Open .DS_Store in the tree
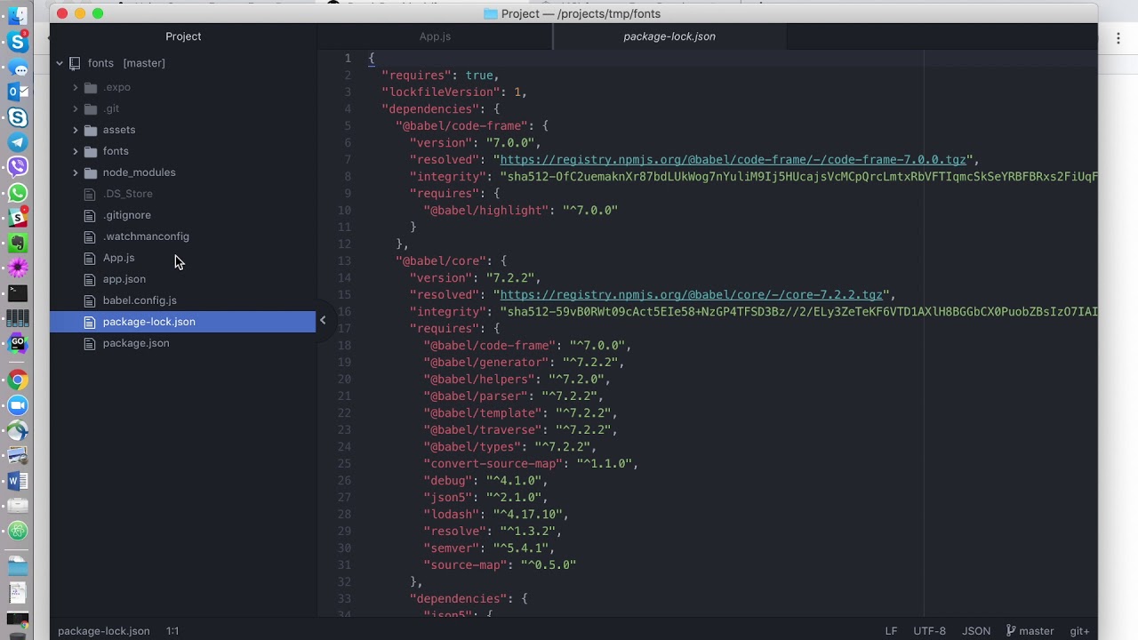This screenshot has width=1138, height=640. (128, 194)
